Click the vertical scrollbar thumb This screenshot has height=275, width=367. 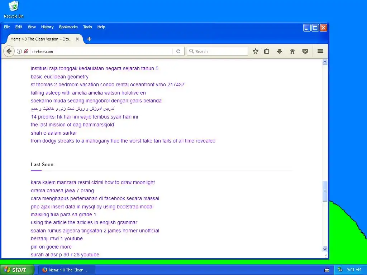(x=325, y=191)
